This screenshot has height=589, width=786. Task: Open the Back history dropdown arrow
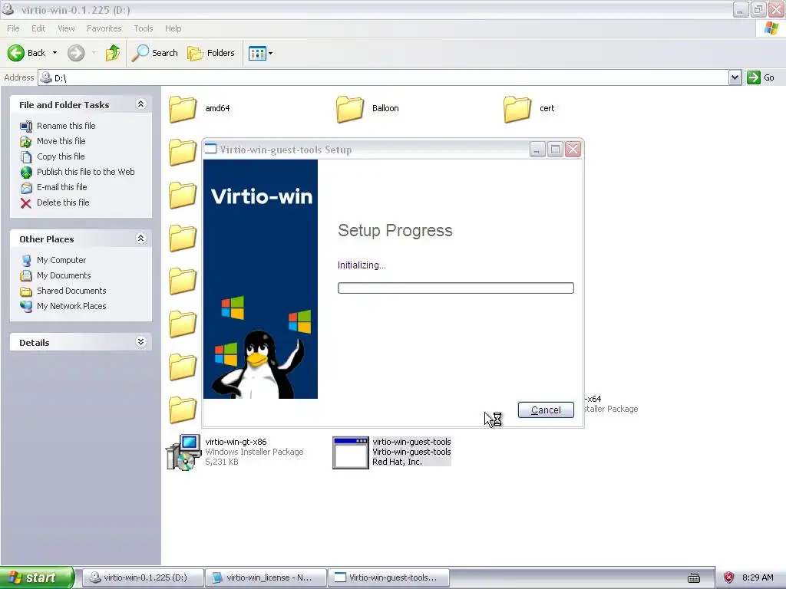[54, 53]
